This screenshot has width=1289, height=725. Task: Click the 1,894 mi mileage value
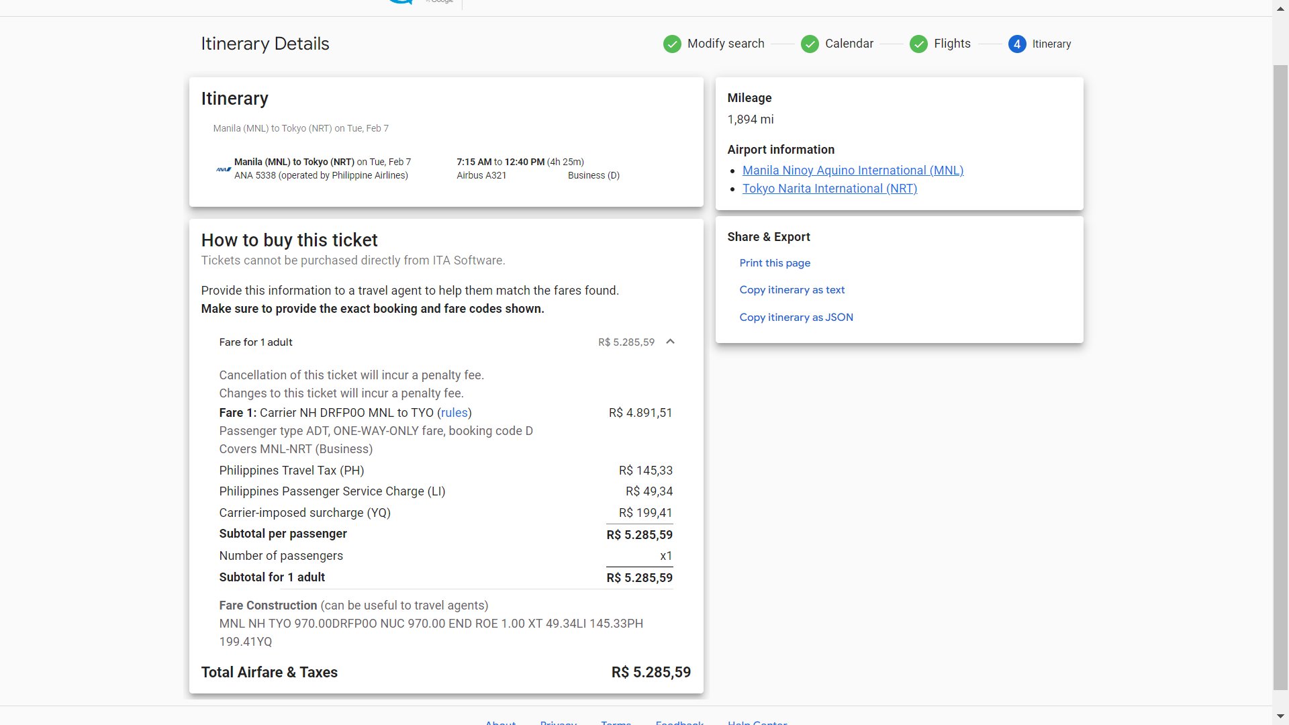click(751, 119)
